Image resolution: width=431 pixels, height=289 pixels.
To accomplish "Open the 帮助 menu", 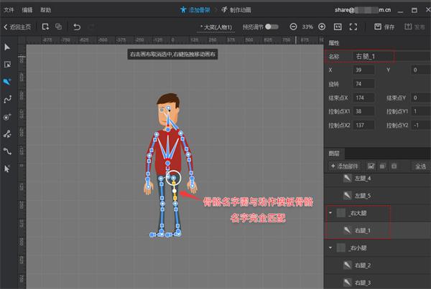I will pyautogui.click(x=45, y=10).
